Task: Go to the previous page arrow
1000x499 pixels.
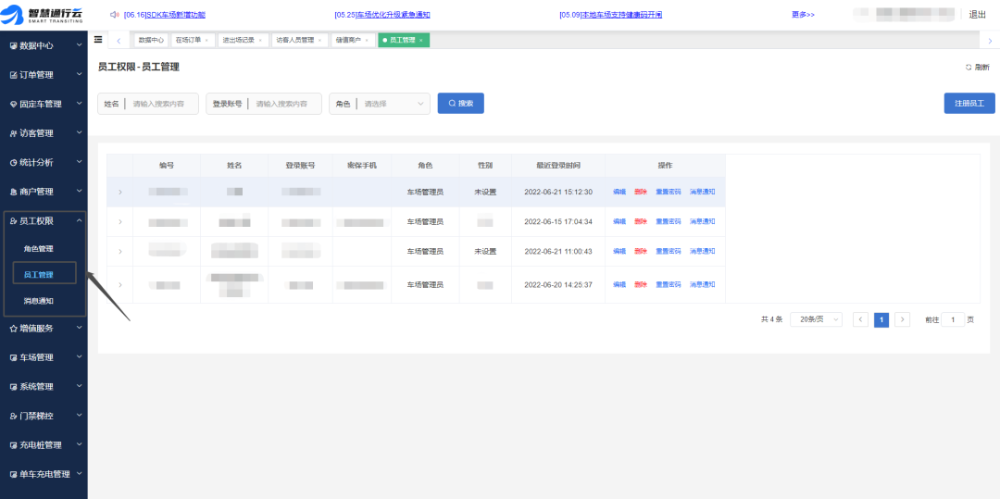Action: [860, 320]
